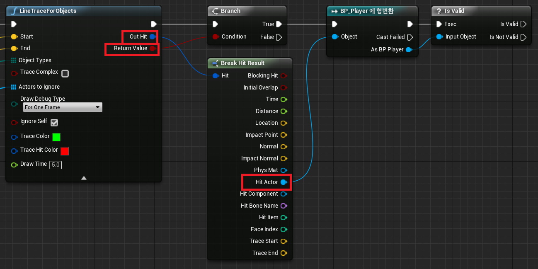538x269 pixels.
Task: Click the Branch exec input pin
Action: [216, 24]
